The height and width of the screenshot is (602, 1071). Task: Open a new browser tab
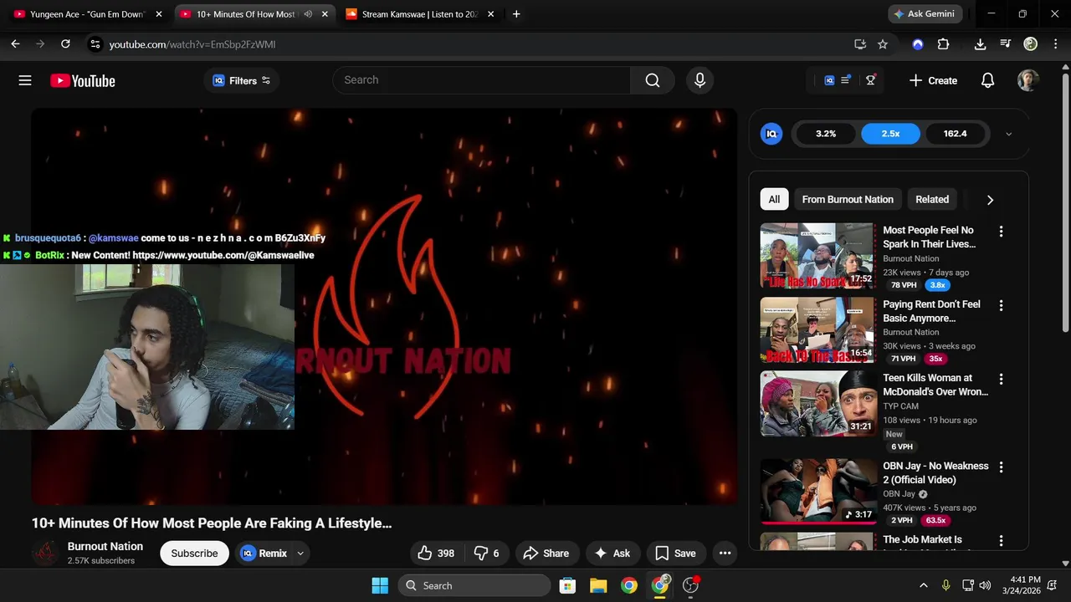click(516, 14)
